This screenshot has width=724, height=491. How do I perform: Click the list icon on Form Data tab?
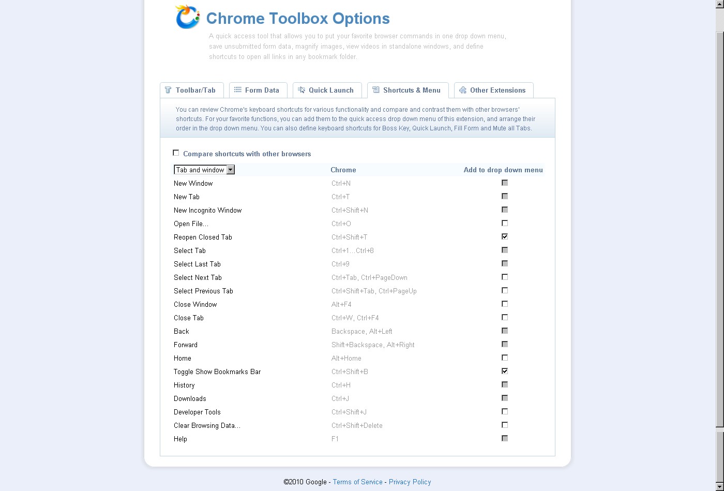pyautogui.click(x=237, y=90)
